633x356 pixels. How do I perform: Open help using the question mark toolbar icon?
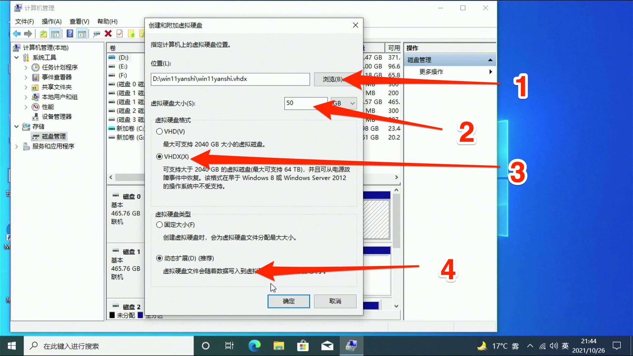tap(70, 33)
